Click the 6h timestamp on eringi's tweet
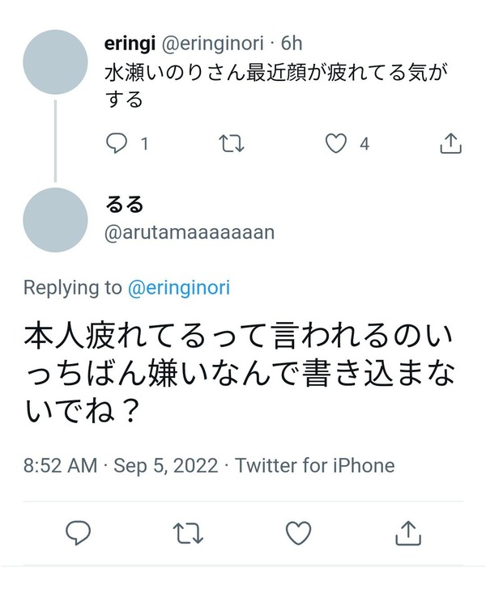 pos(292,44)
